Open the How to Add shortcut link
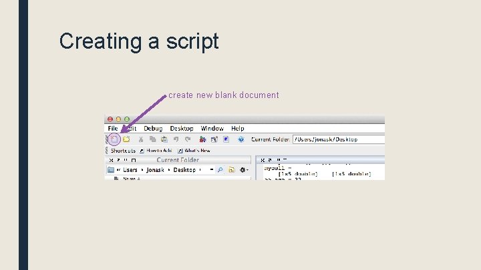The height and width of the screenshot is (270, 481). coord(156,151)
